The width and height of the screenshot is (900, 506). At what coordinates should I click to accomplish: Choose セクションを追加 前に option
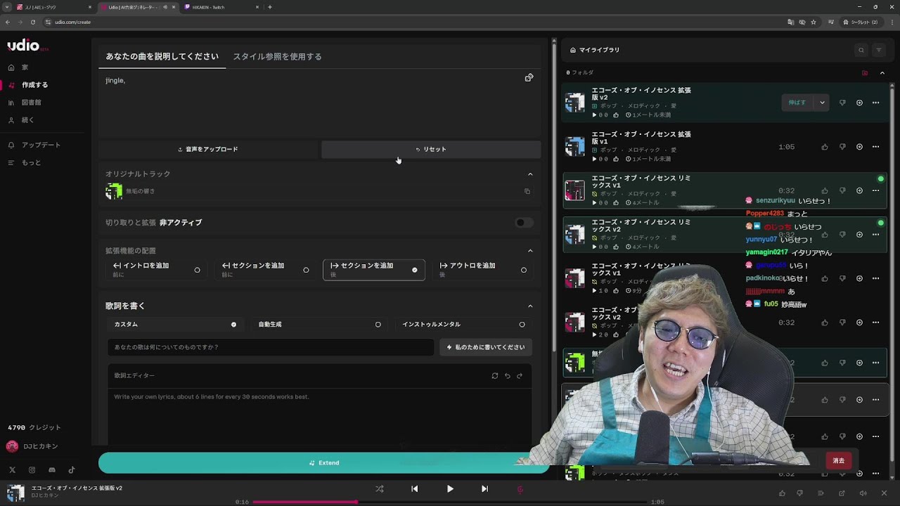coord(265,270)
